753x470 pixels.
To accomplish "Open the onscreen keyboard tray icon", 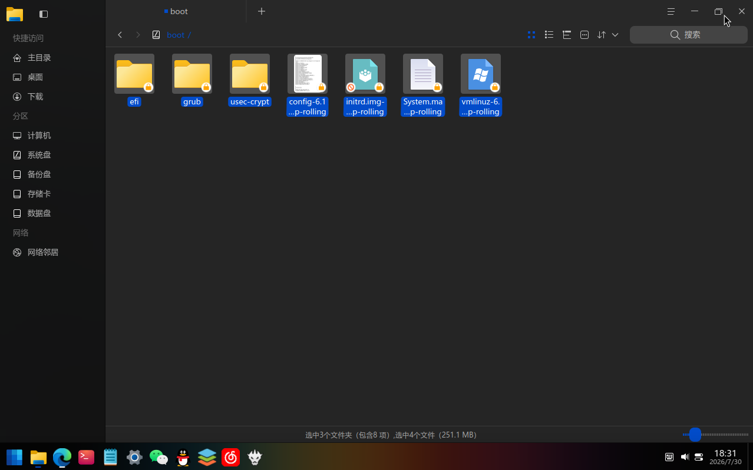I will tap(669, 457).
